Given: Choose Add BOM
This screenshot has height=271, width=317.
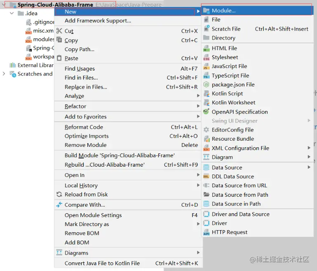Looking at the screenshot, I should [128, 242].
